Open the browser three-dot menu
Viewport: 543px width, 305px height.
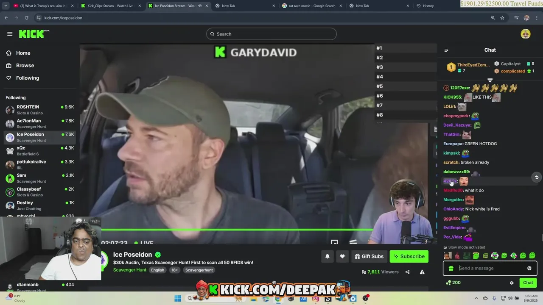537,18
